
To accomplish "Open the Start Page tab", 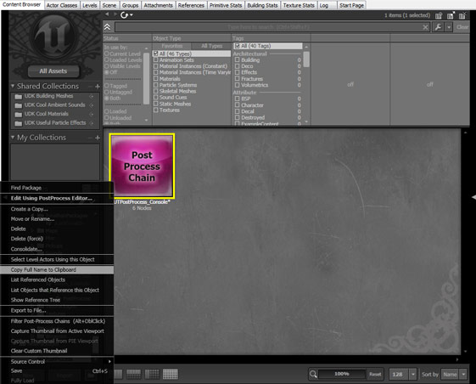I will pos(351,5).
